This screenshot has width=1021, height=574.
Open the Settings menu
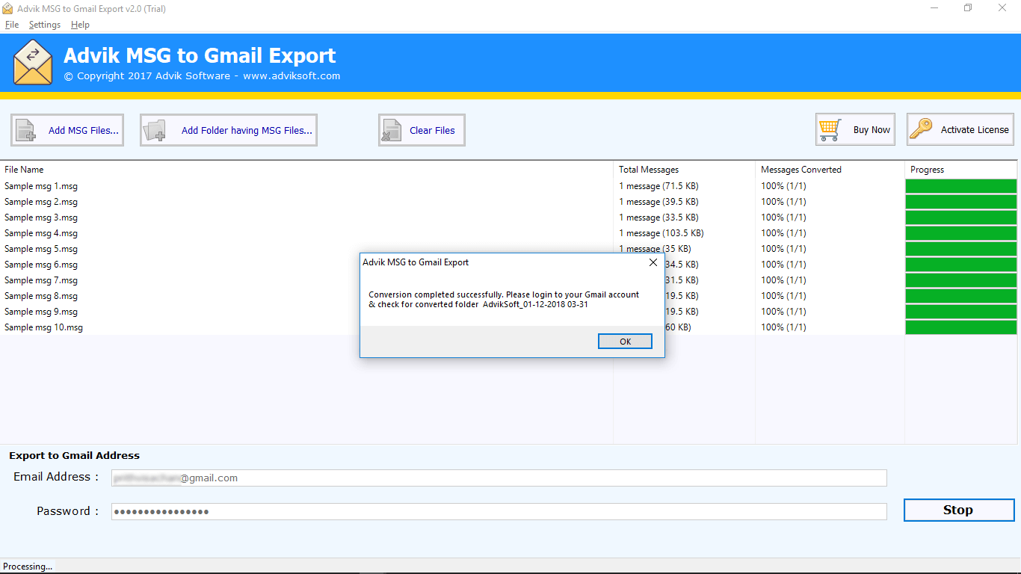point(45,25)
